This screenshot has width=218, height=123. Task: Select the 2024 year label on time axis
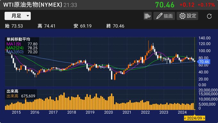coord(182,112)
